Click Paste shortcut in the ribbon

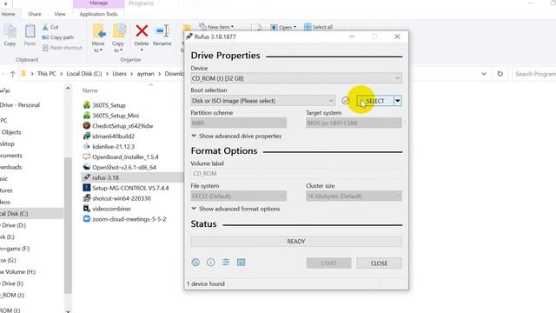click(62, 48)
